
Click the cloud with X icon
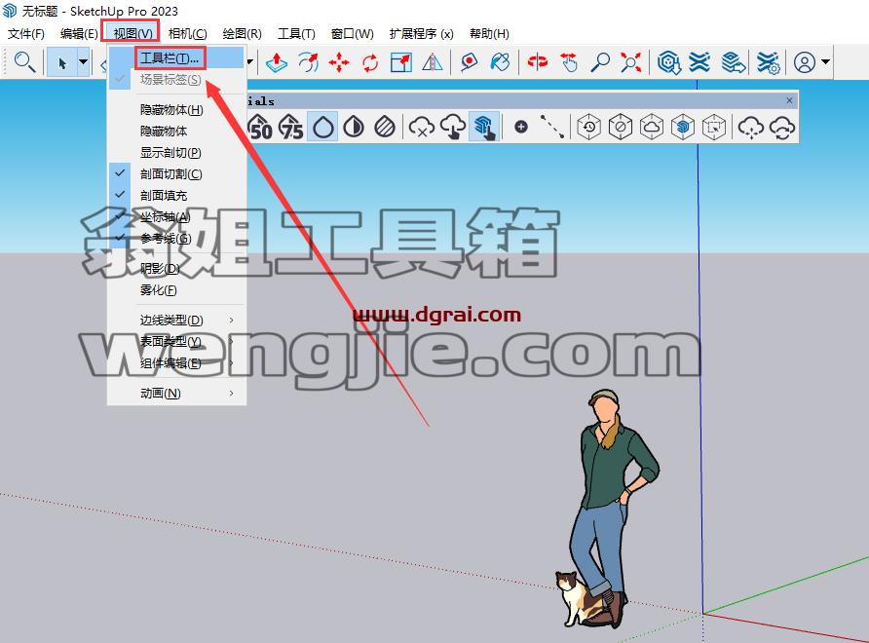coord(421,128)
